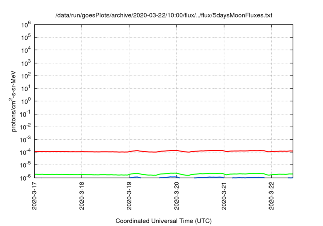The image size is (323, 226).
Task: Click the plot title file path text
Action: [164, 15]
